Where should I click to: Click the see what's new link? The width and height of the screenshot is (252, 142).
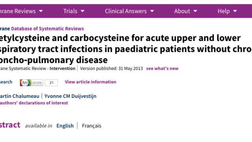162,68
